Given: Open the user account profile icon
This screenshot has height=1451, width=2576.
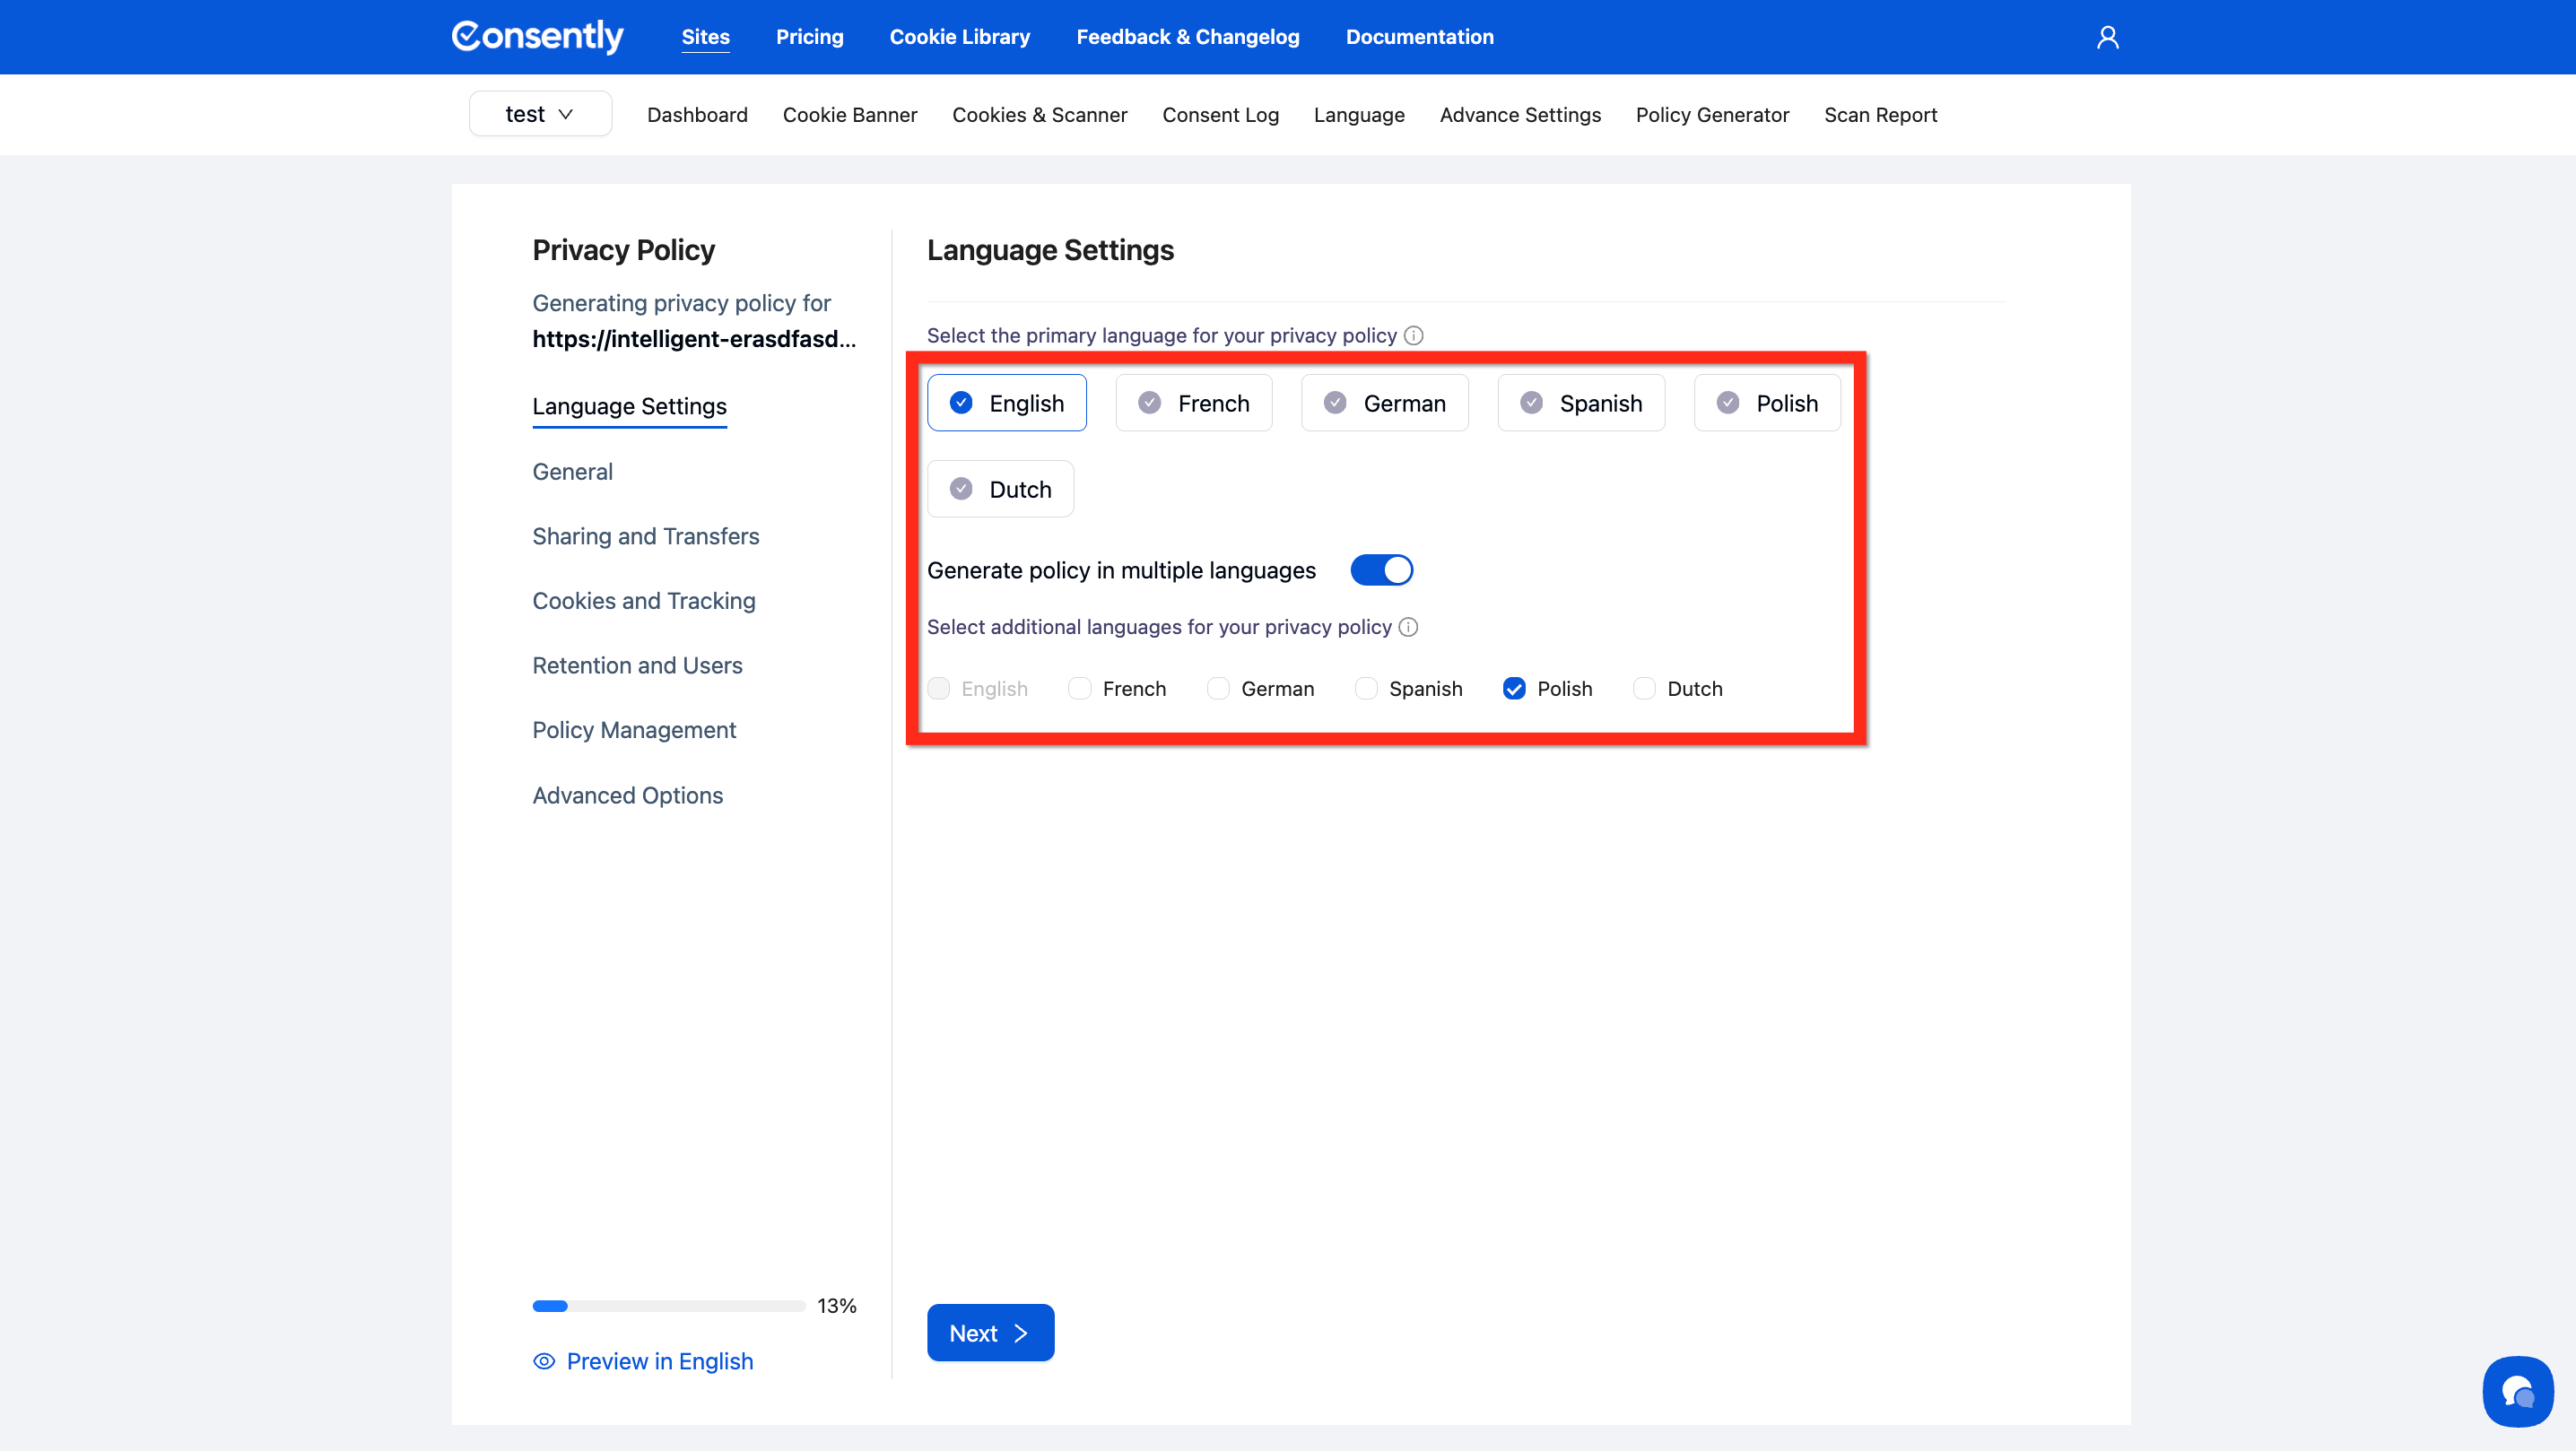Looking at the screenshot, I should tap(2107, 37).
